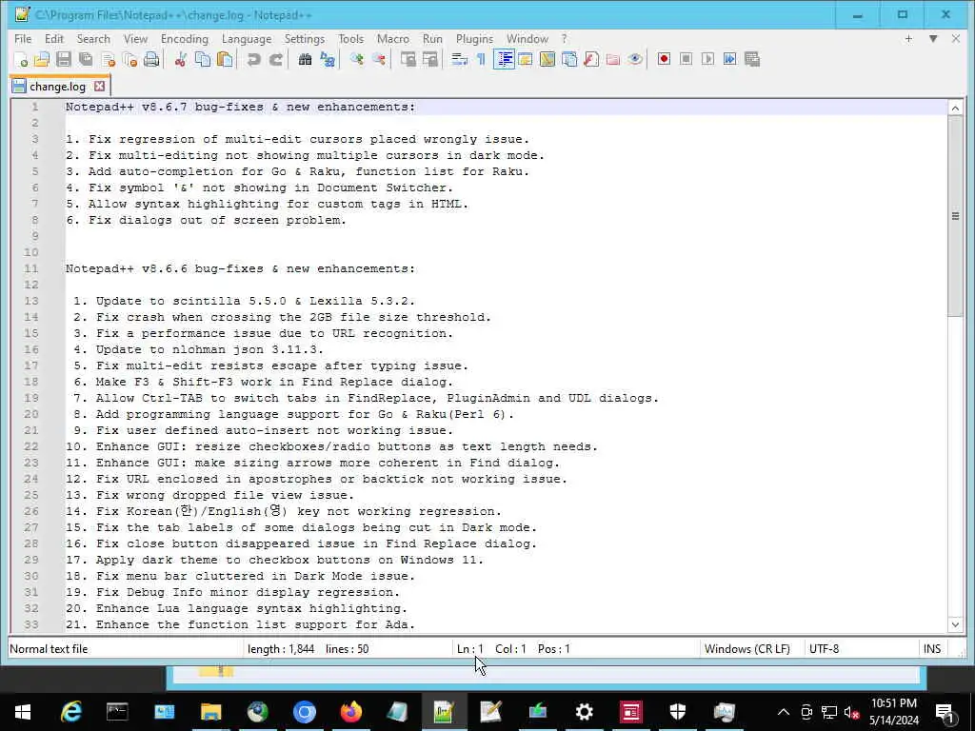Image resolution: width=975 pixels, height=731 pixels.
Task: Click line number 20 in the margin
Action: coord(31,414)
